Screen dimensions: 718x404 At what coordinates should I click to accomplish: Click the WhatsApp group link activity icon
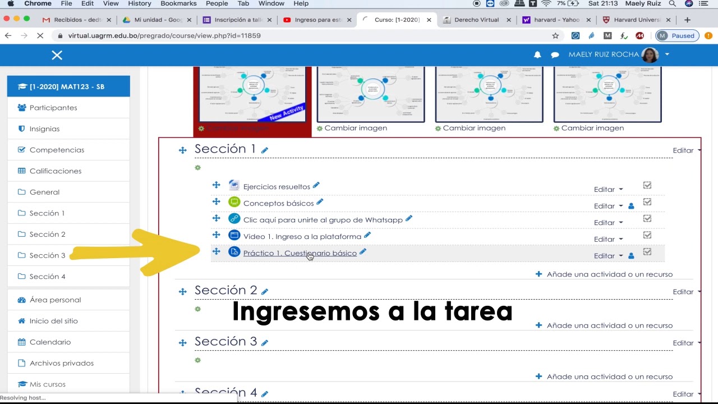pos(234,219)
